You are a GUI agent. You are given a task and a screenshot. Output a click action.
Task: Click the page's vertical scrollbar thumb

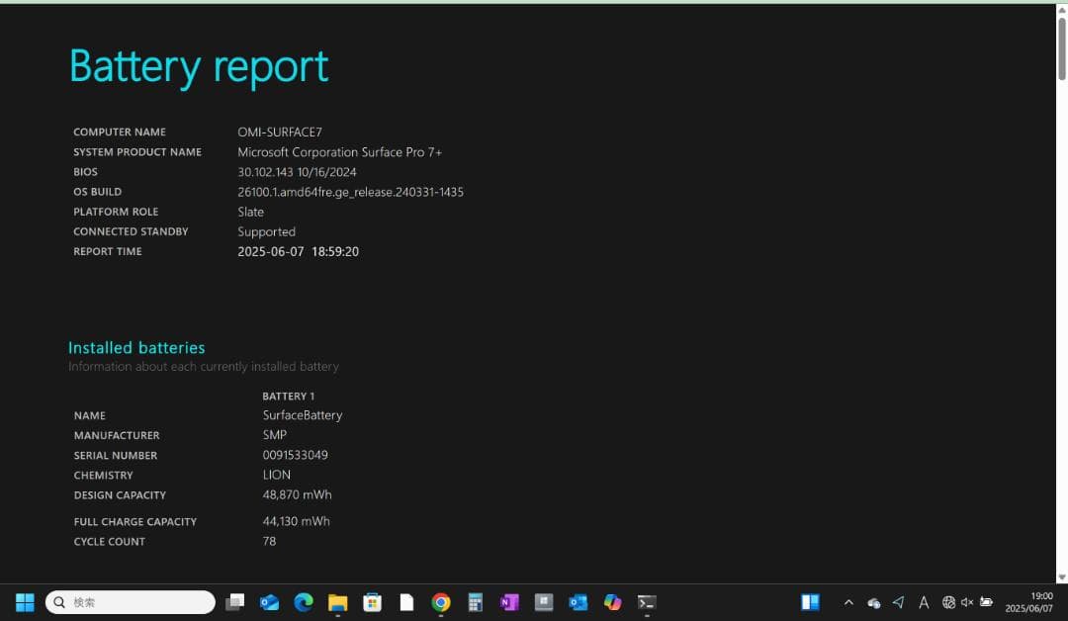point(1062,49)
